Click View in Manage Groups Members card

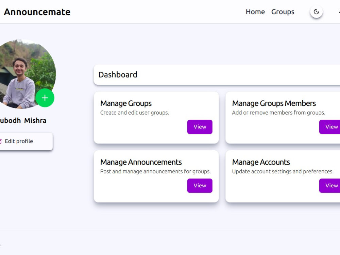(330, 127)
